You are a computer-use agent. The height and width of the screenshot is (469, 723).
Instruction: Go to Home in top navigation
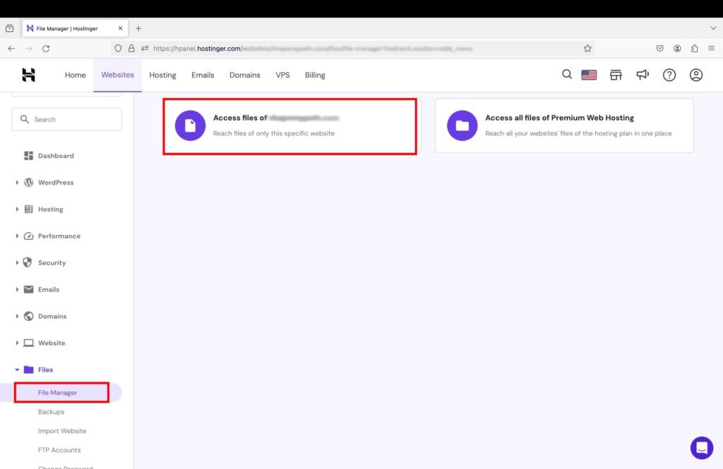pos(75,75)
